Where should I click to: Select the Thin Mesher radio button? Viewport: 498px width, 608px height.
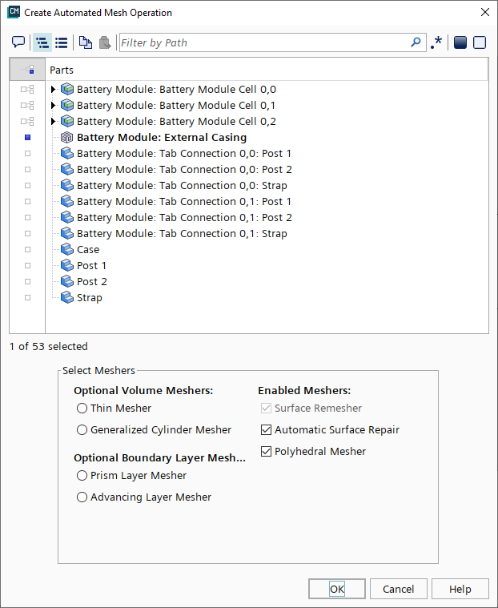(x=82, y=409)
